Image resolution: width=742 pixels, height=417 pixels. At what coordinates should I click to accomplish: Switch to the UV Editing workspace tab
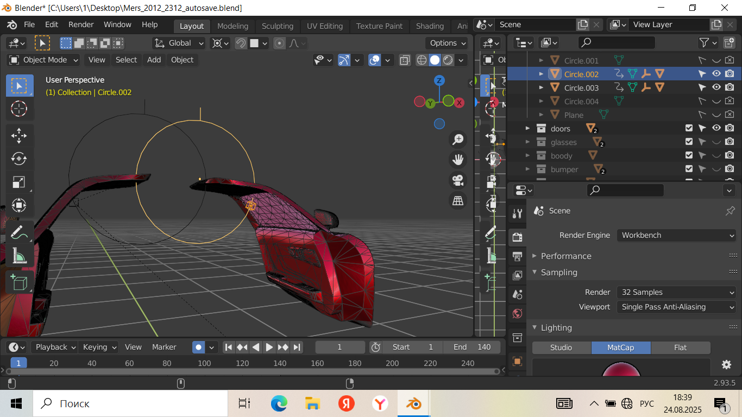click(x=324, y=26)
